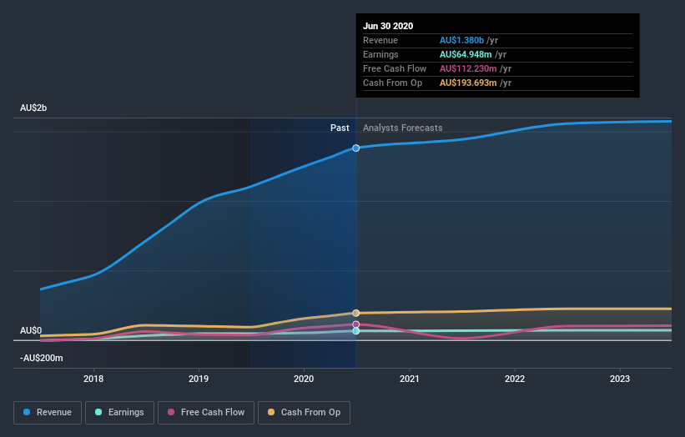Toggle the Revenue legend series
685x437 pixels.
click(48, 413)
